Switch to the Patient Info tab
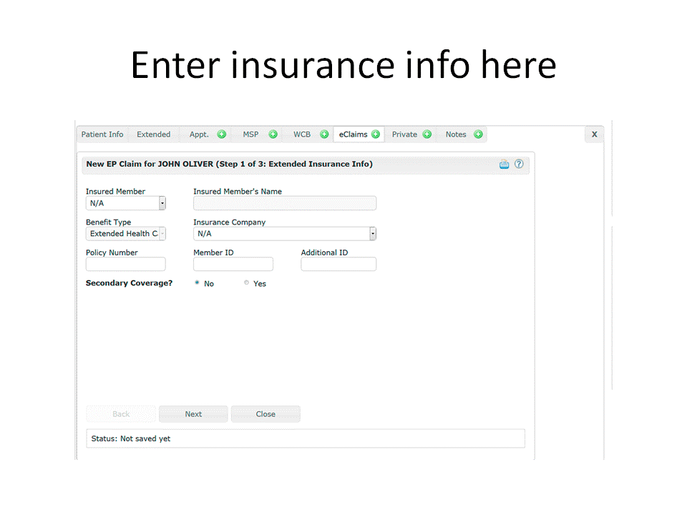 tap(102, 134)
